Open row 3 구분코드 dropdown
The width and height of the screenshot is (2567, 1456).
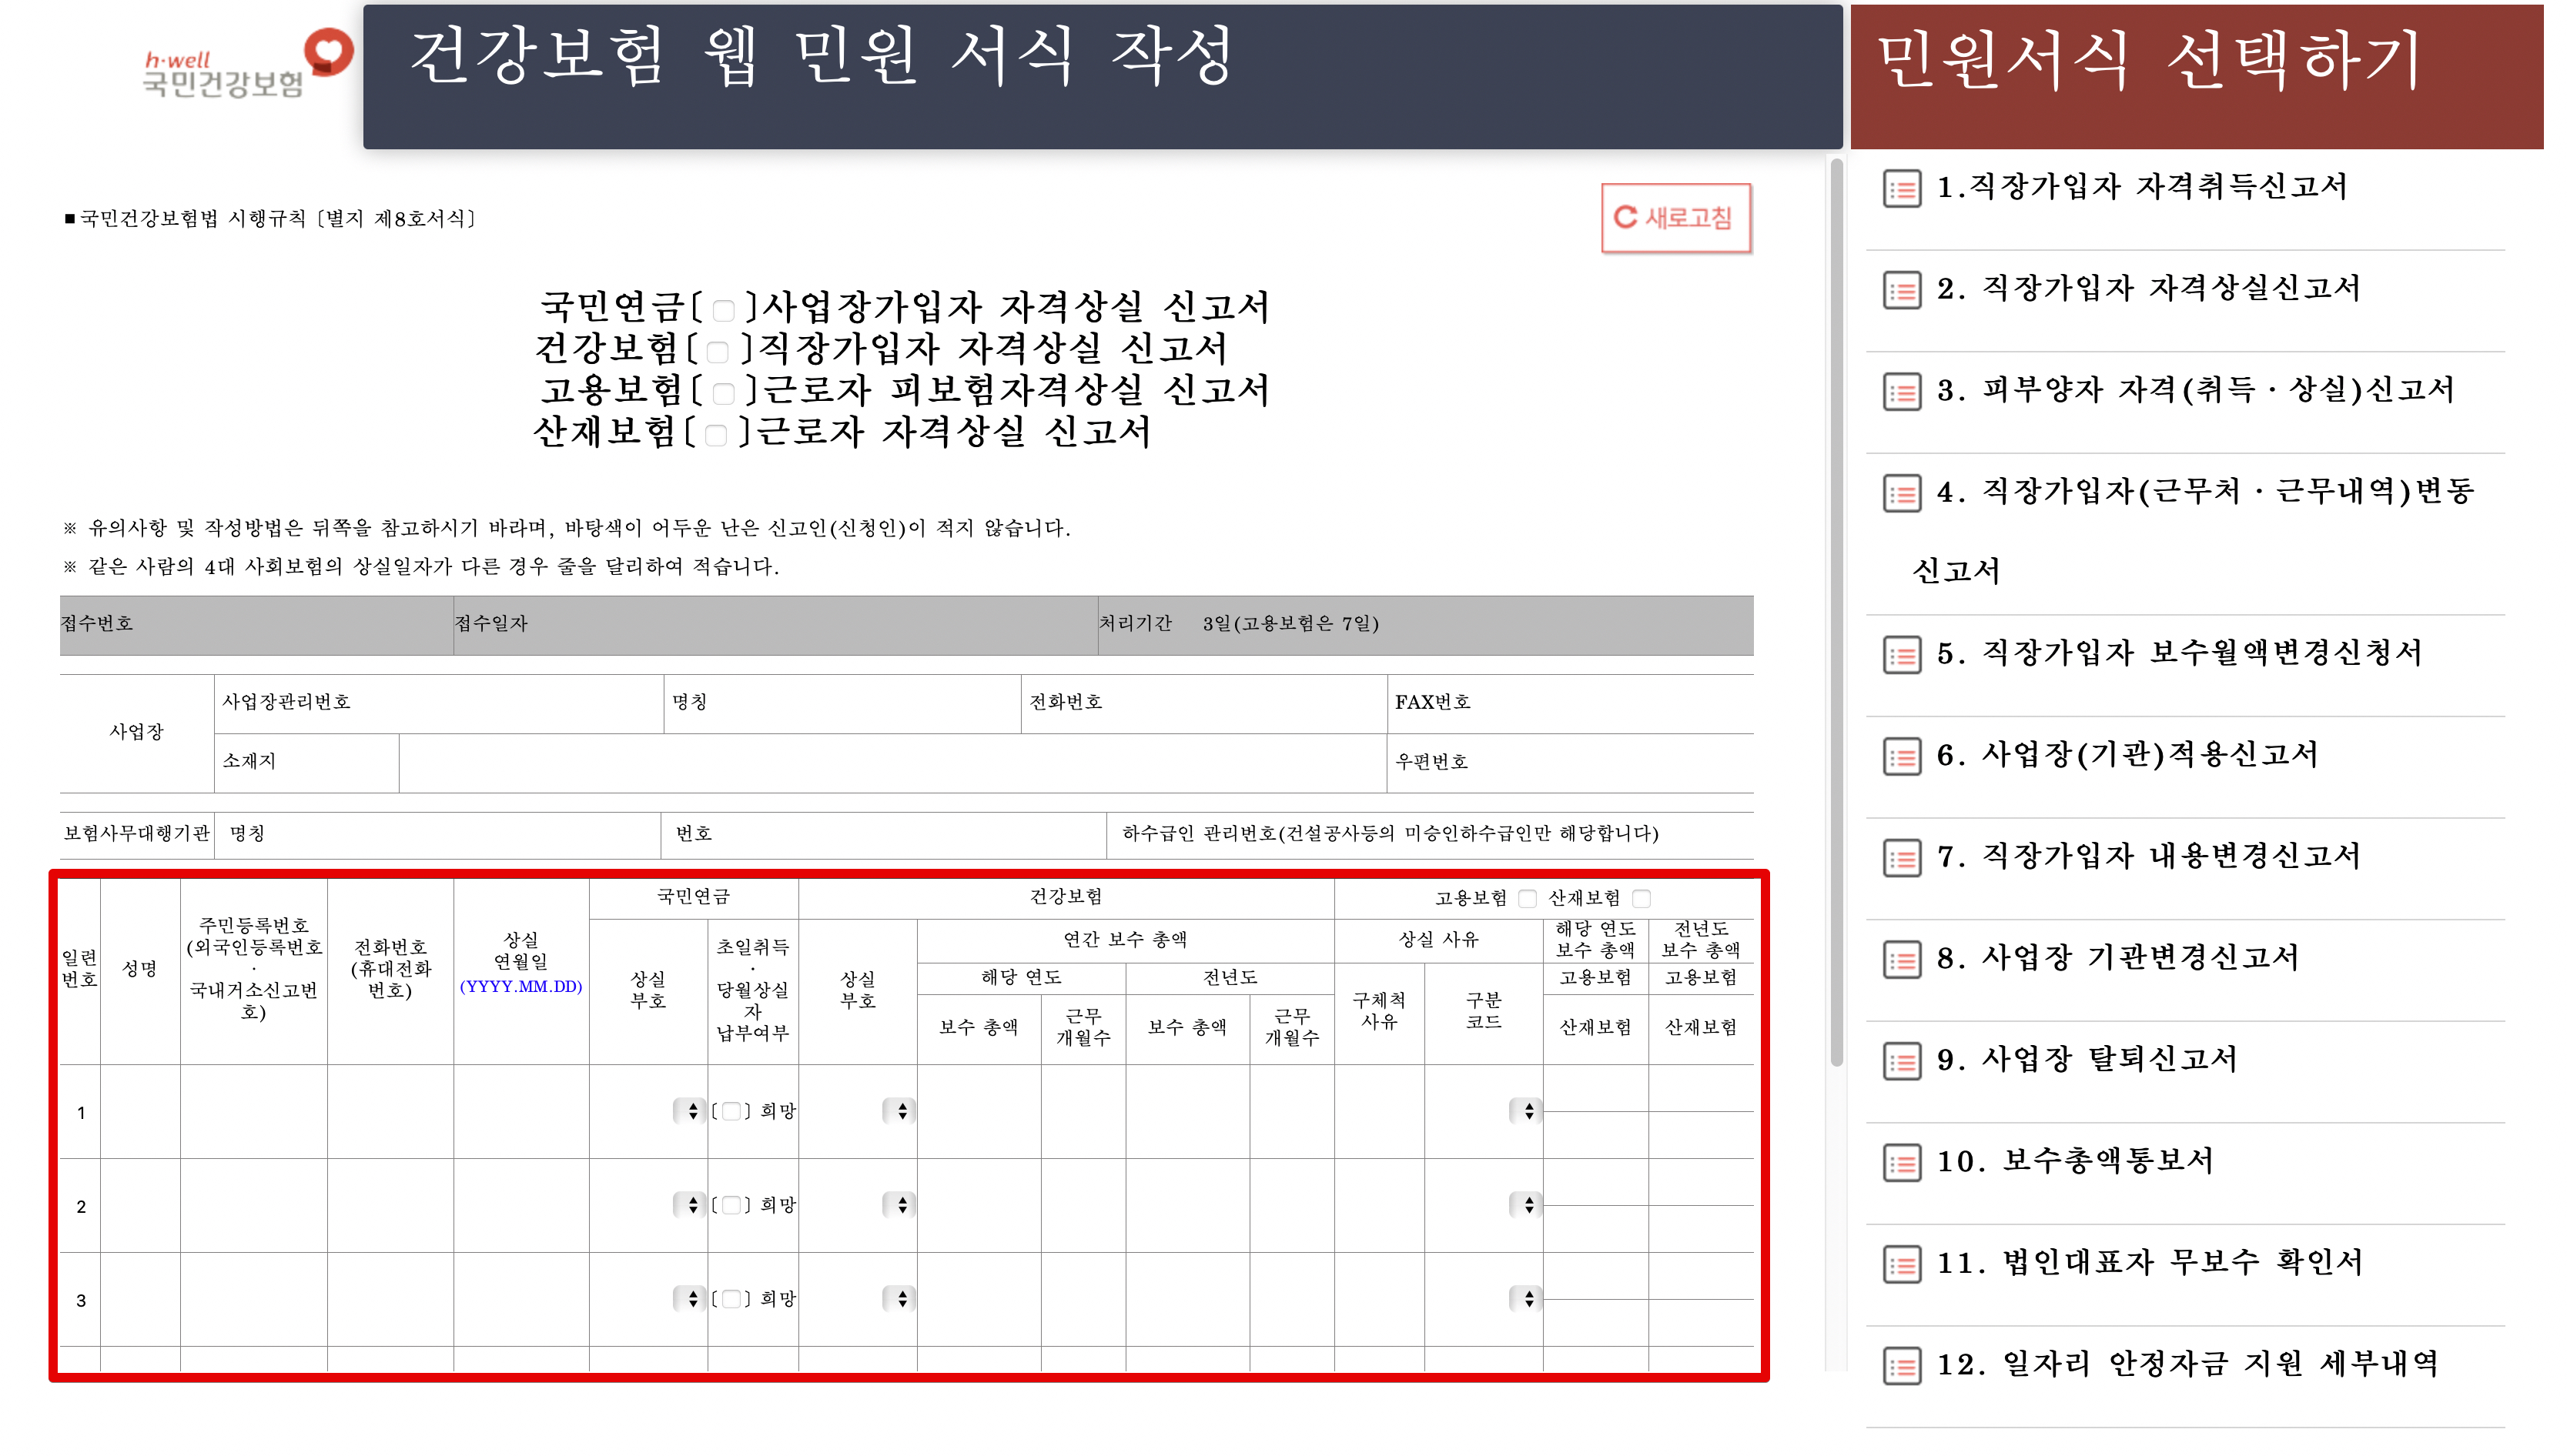[1527, 1299]
